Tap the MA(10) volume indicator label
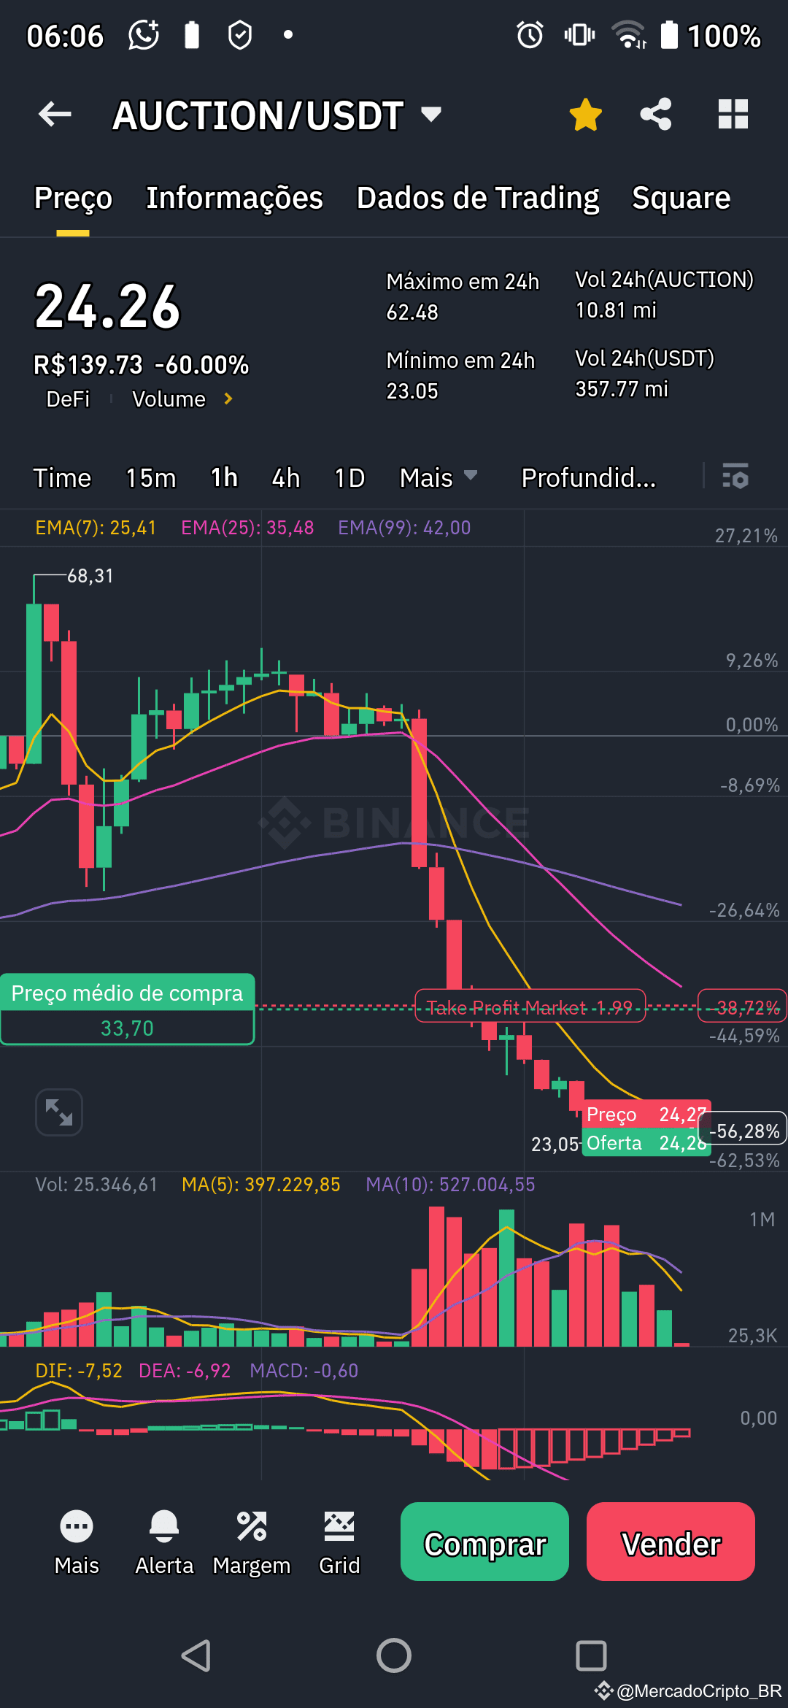788x1708 pixels. (x=450, y=1185)
